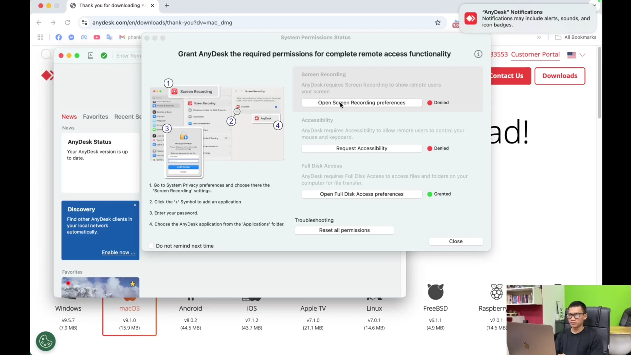Select FreeBSD download icon
The height and width of the screenshot is (355, 631).
435,292
